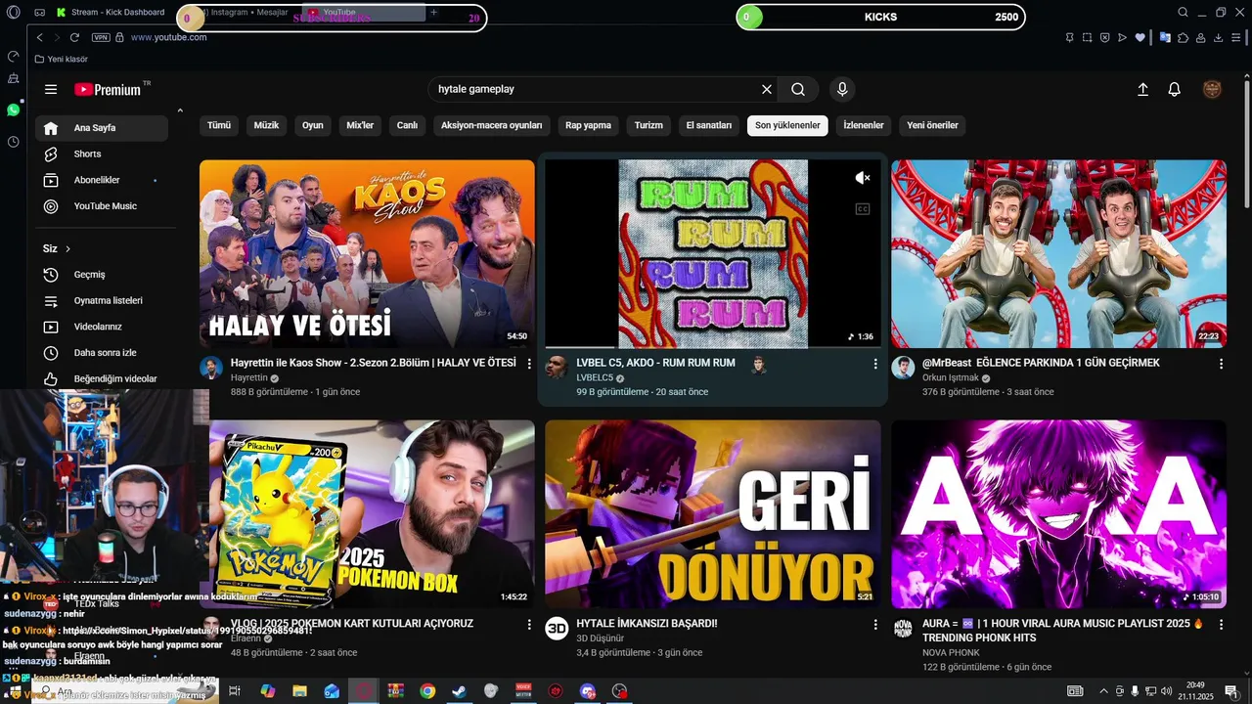
Task: Select the Rap yapma chip
Action: [x=588, y=125]
